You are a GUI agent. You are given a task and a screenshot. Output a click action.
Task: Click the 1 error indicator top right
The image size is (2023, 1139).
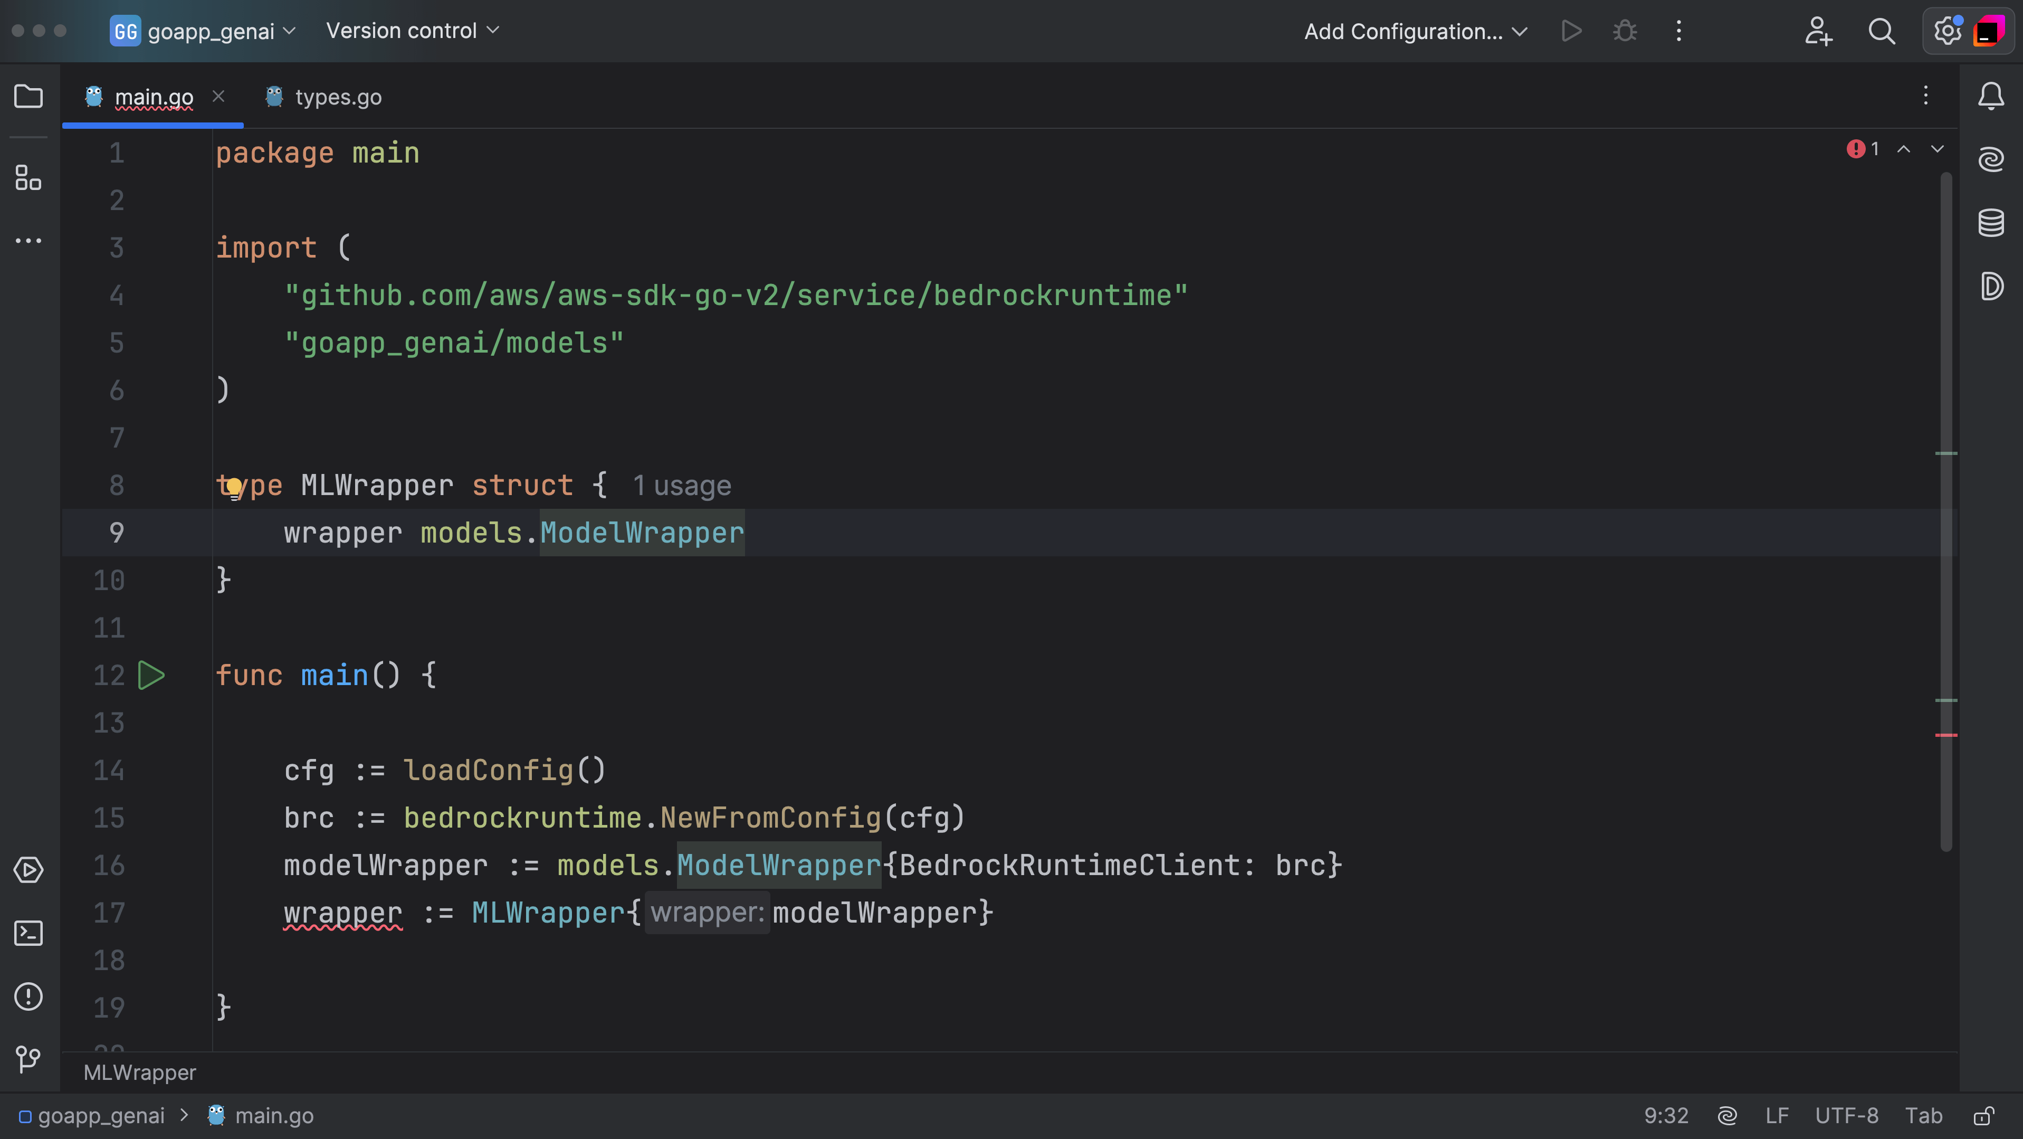pos(1862,149)
